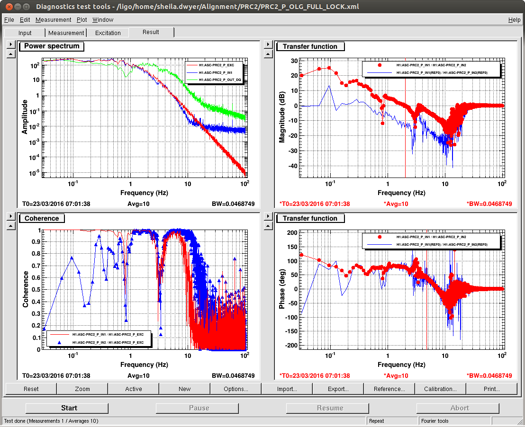525x427 pixels.
Task: Click BW=0.0468749 under Power spectrum plot
Action: (233, 204)
